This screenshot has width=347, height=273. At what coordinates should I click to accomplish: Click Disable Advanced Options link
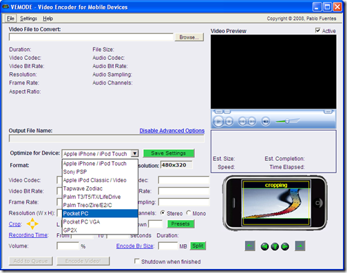[x=172, y=131]
